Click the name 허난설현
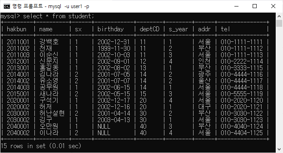Screen dimensions: 283x153 (52, 113)
